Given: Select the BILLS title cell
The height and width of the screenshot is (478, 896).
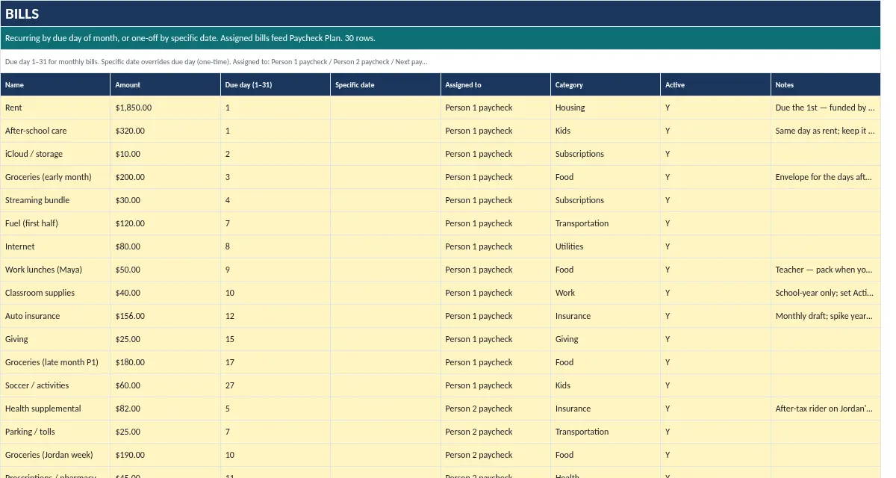Looking at the screenshot, I should click(x=441, y=13).
